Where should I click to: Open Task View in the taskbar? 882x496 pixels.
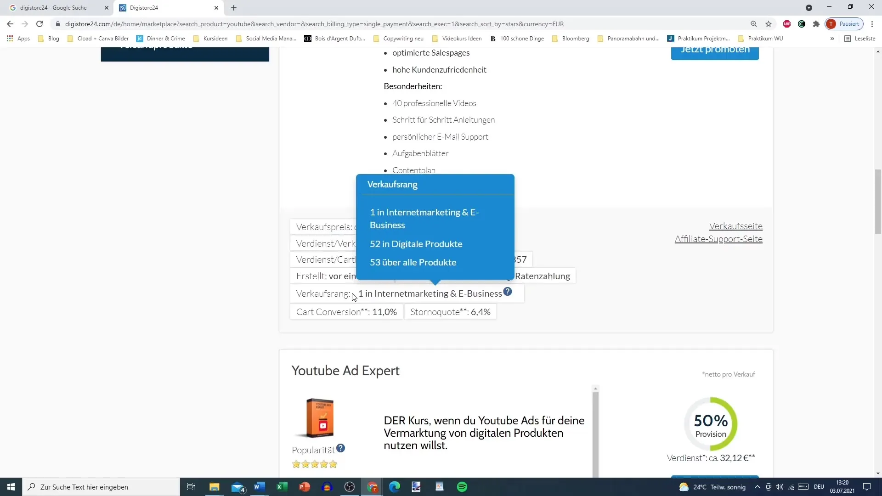[x=191, y=487]
